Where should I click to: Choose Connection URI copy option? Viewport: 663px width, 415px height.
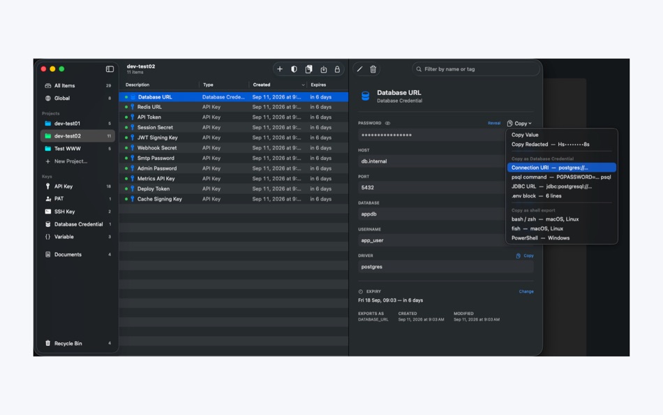(x=562, y=168)
